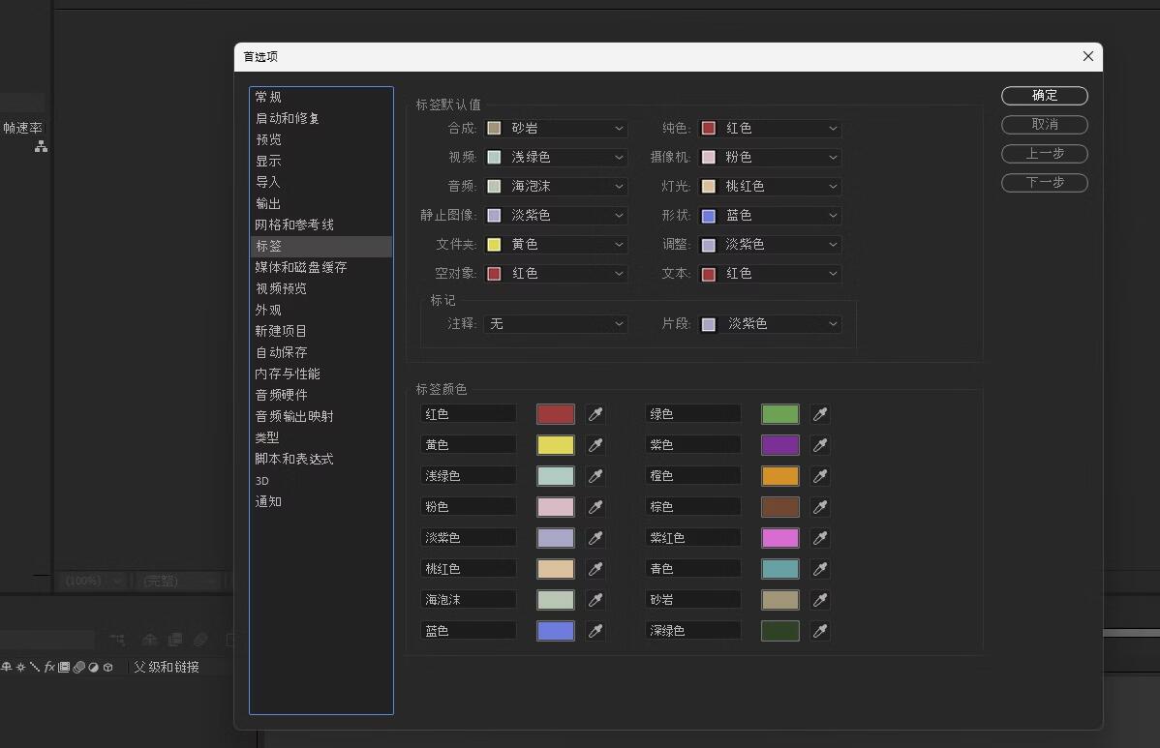This screenshot has width=1160, height=748.
Task: Open 自动保存 preferences page
Action: click(x=321, y=352)
